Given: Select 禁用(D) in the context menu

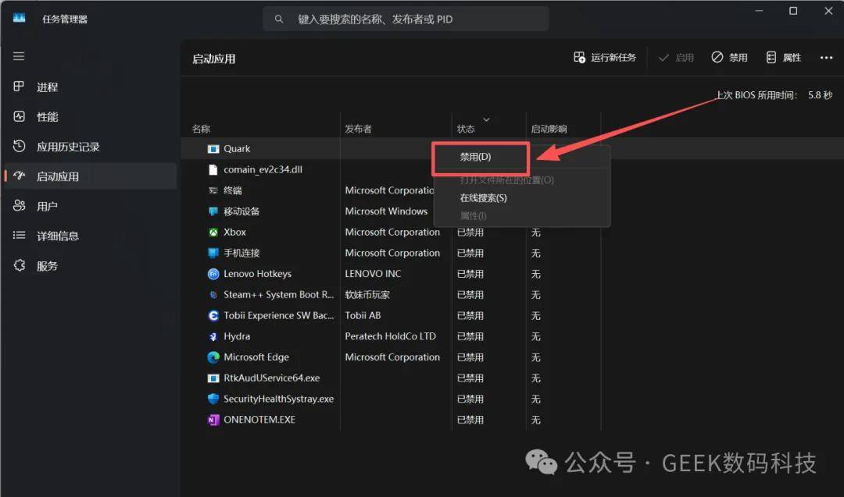Looking at the screenshot, I should point(476,157).
